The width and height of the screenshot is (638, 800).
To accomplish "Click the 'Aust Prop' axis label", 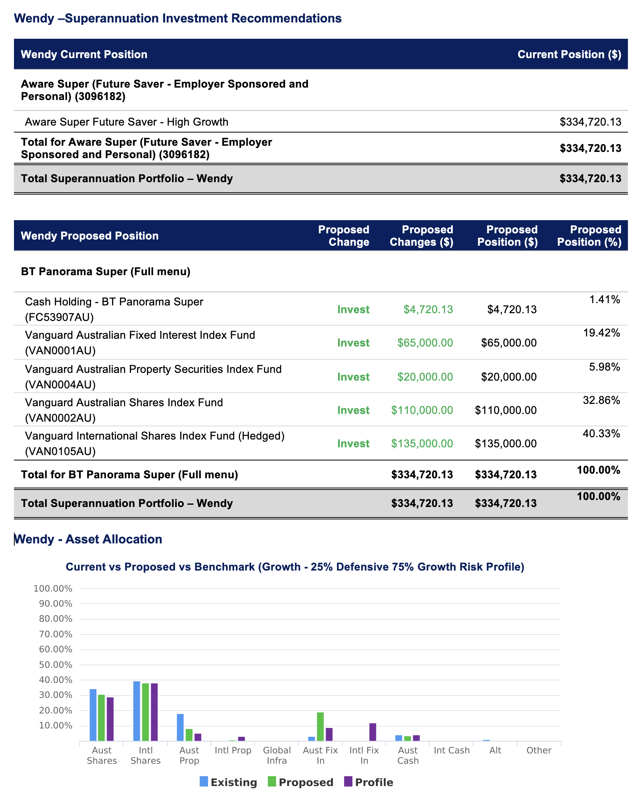I will click(190, 755).
